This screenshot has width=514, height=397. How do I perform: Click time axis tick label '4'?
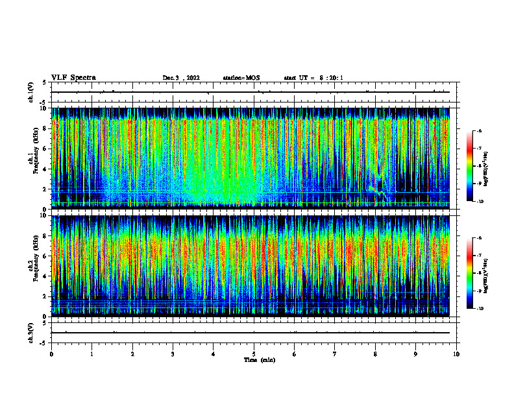click(x=214, y=354)
